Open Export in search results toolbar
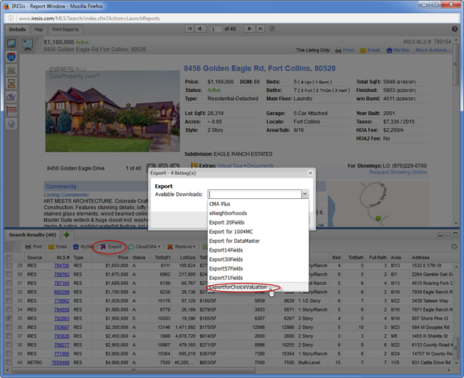The width and height of the screenshot is (464, 378). pos(111,246)
